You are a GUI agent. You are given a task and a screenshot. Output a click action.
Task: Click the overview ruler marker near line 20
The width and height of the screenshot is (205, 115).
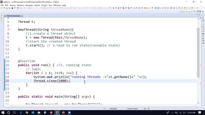pyautogui.click(x=201, y=83)
